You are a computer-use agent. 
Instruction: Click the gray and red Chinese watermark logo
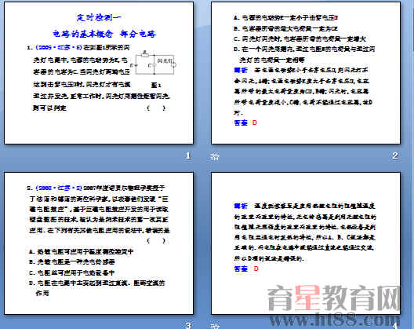tap(333, 298)
